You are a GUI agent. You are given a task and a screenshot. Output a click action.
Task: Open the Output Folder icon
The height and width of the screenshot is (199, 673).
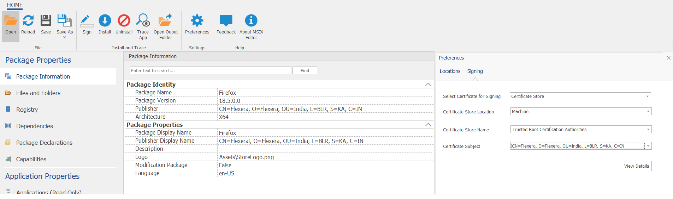(165, 20)
